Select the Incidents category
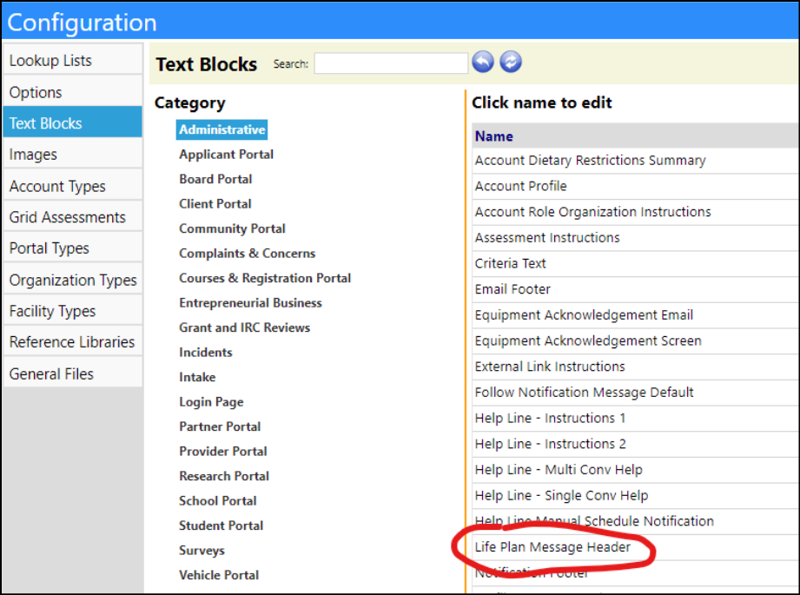The height and width of the screenshot is (595, 800). (x=206, y=352)
